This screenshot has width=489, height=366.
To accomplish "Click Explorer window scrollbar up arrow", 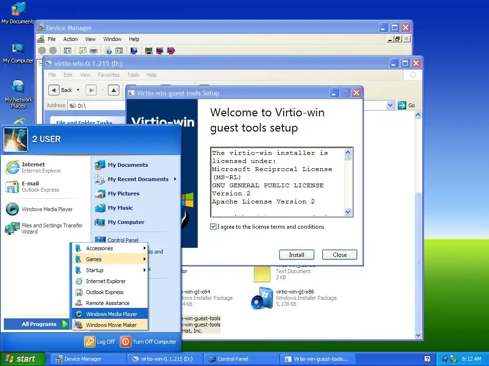I will tap(418, 115).
